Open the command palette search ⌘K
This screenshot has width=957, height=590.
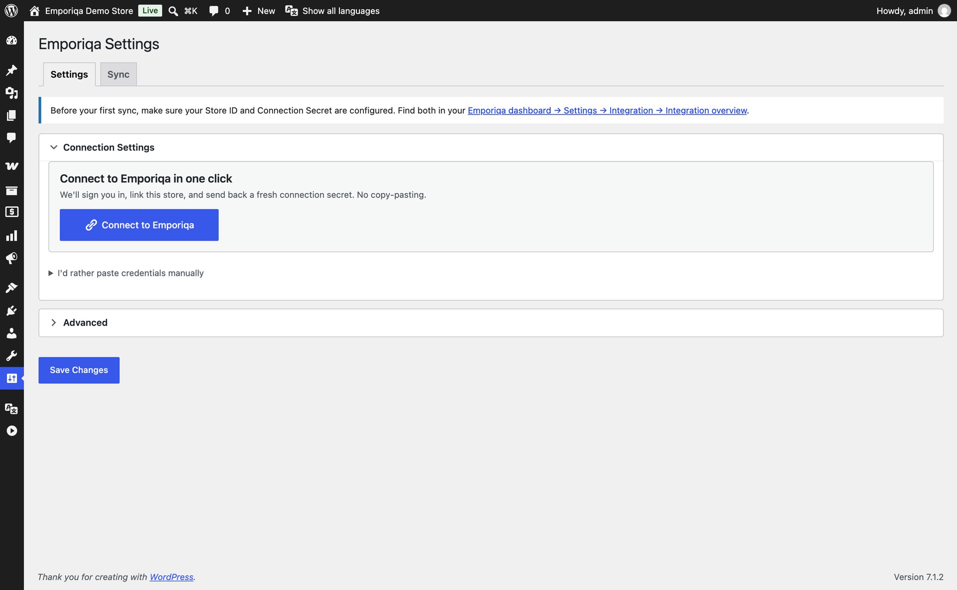pos(183,10)
